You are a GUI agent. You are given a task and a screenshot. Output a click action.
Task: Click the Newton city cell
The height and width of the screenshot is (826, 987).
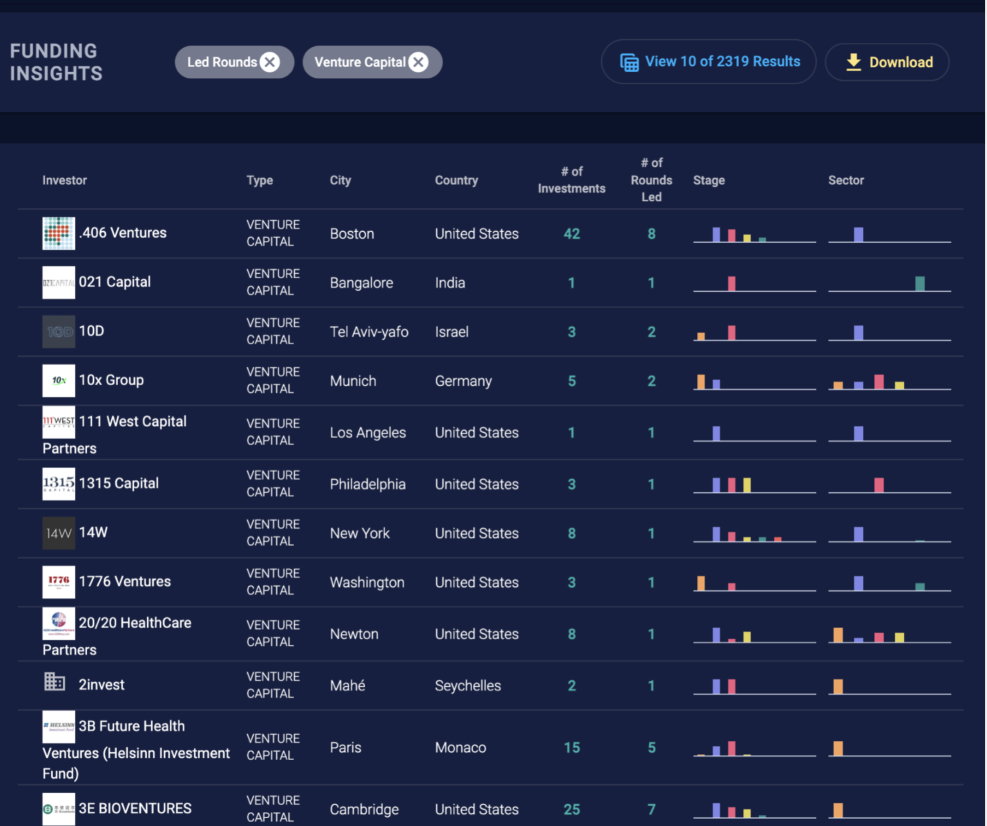pos(354,634)
